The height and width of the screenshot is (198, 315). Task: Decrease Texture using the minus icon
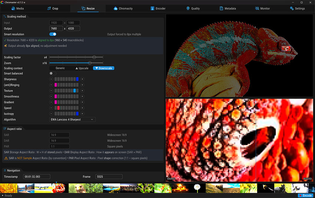coord(51,91)
